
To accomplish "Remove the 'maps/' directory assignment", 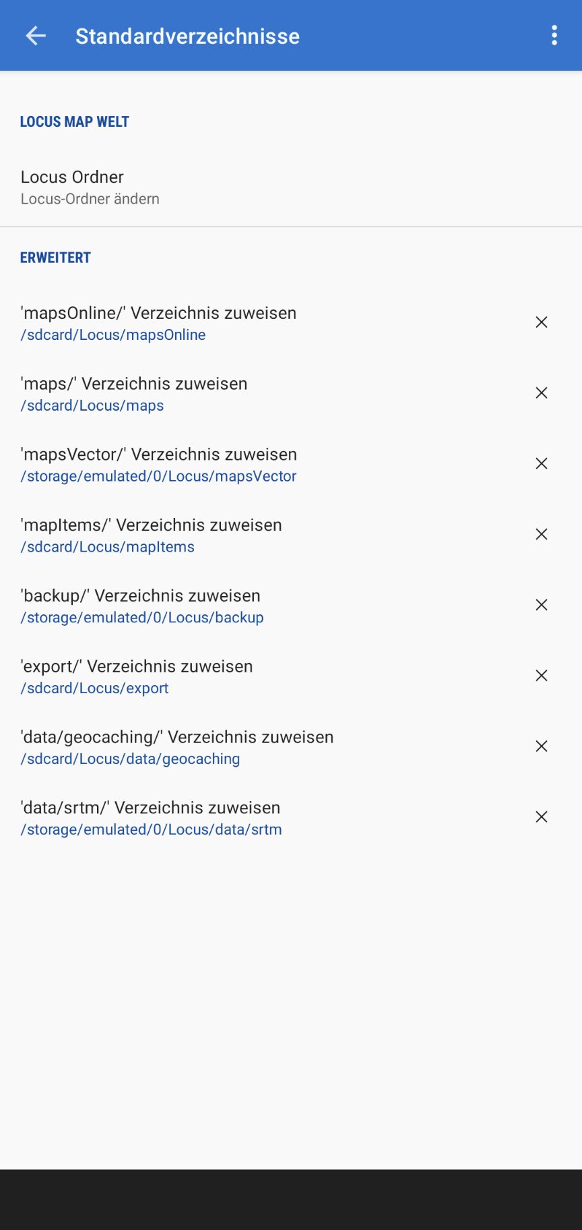I will pyautogui.click(x=541, y=393).
